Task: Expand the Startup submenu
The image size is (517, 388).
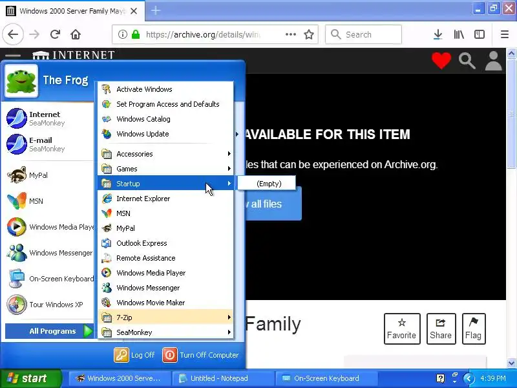Action: tap(165, 184)
